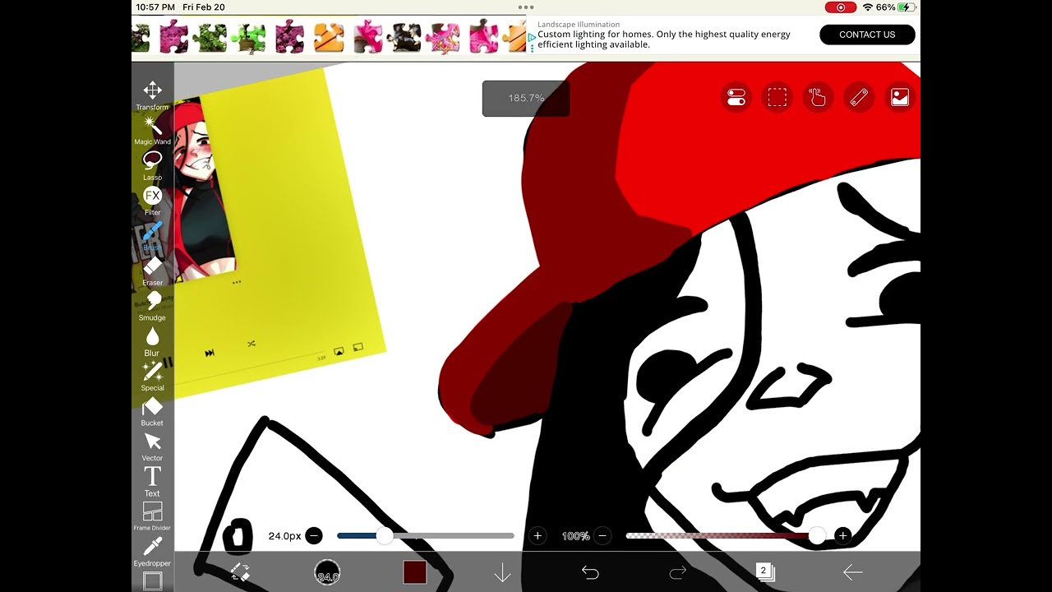Tap the red screen recording indicator

click(x=840, y=7)
